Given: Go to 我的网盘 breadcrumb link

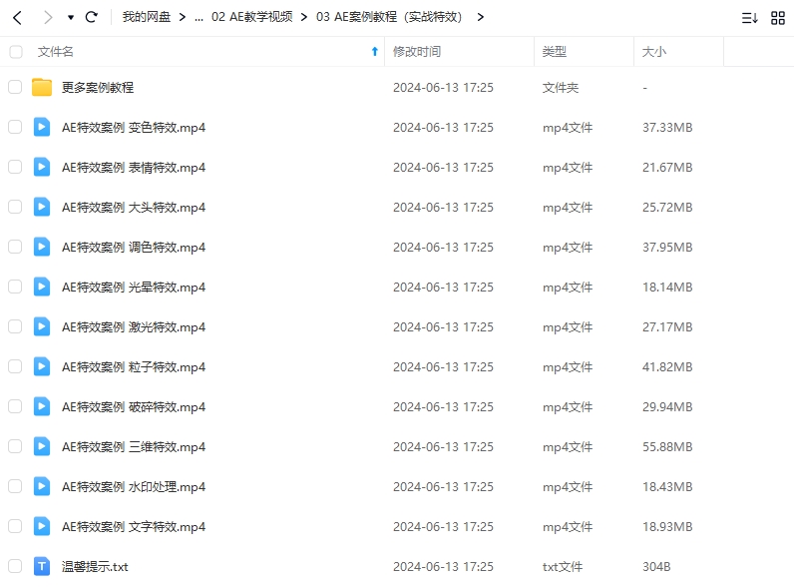Looking at the screenshot, I should click(146, 17).
